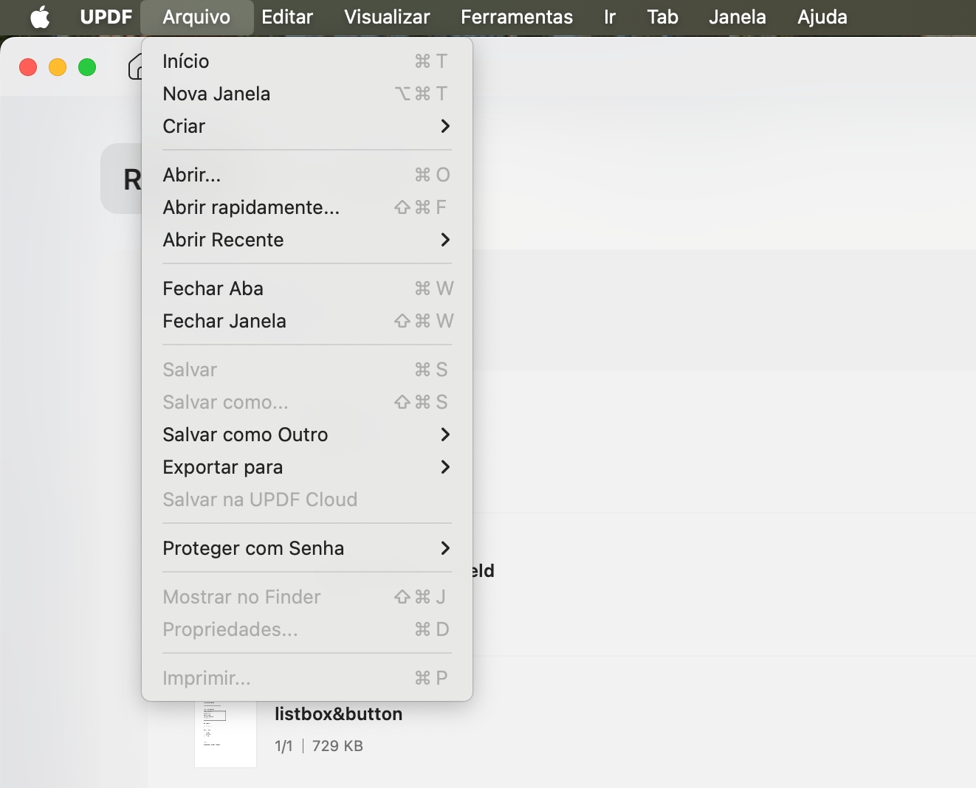Viewport: 976px width, 788px height.
Task: Select the listbox&button file name
Action: (x=338, y=714)
